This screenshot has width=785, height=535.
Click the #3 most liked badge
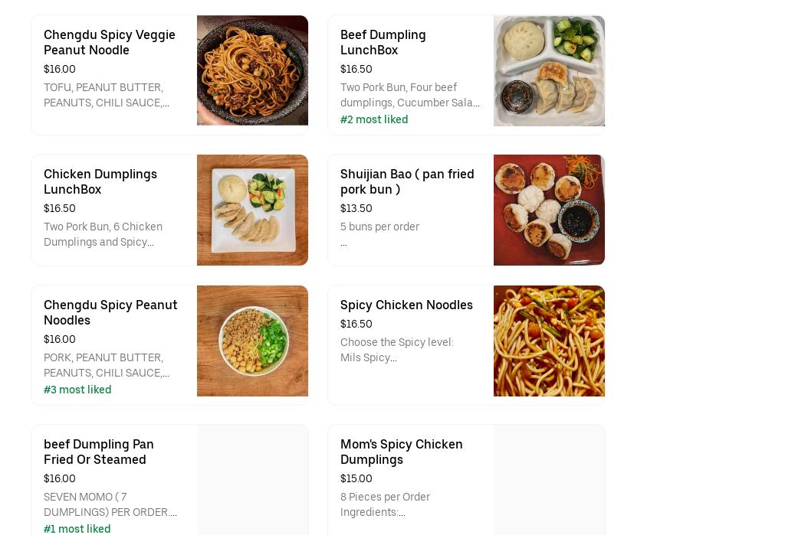pyautogui.click(x=77, y=390)
